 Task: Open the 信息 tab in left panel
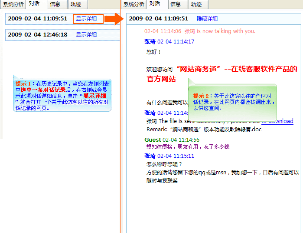(55, 4)
